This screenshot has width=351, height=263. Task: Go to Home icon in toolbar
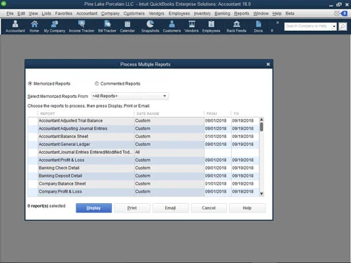[x=34, y=26]
